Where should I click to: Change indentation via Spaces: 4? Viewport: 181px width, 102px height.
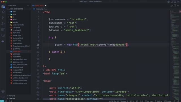click(x=124, y=101)
